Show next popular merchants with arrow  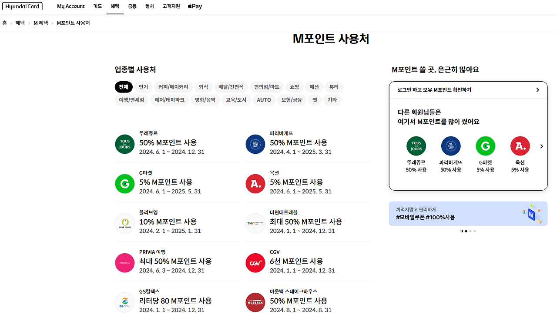(542, 146)
